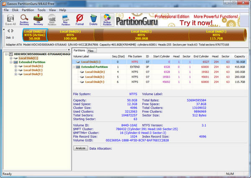Collapse Extended Partition row in table
The height and width of the screenshot is (178, 251).
74,67
